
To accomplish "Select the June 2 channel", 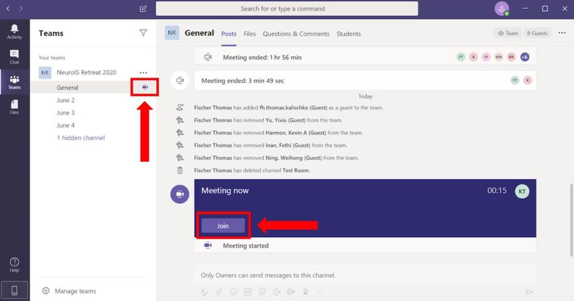I will click(66, 100).
